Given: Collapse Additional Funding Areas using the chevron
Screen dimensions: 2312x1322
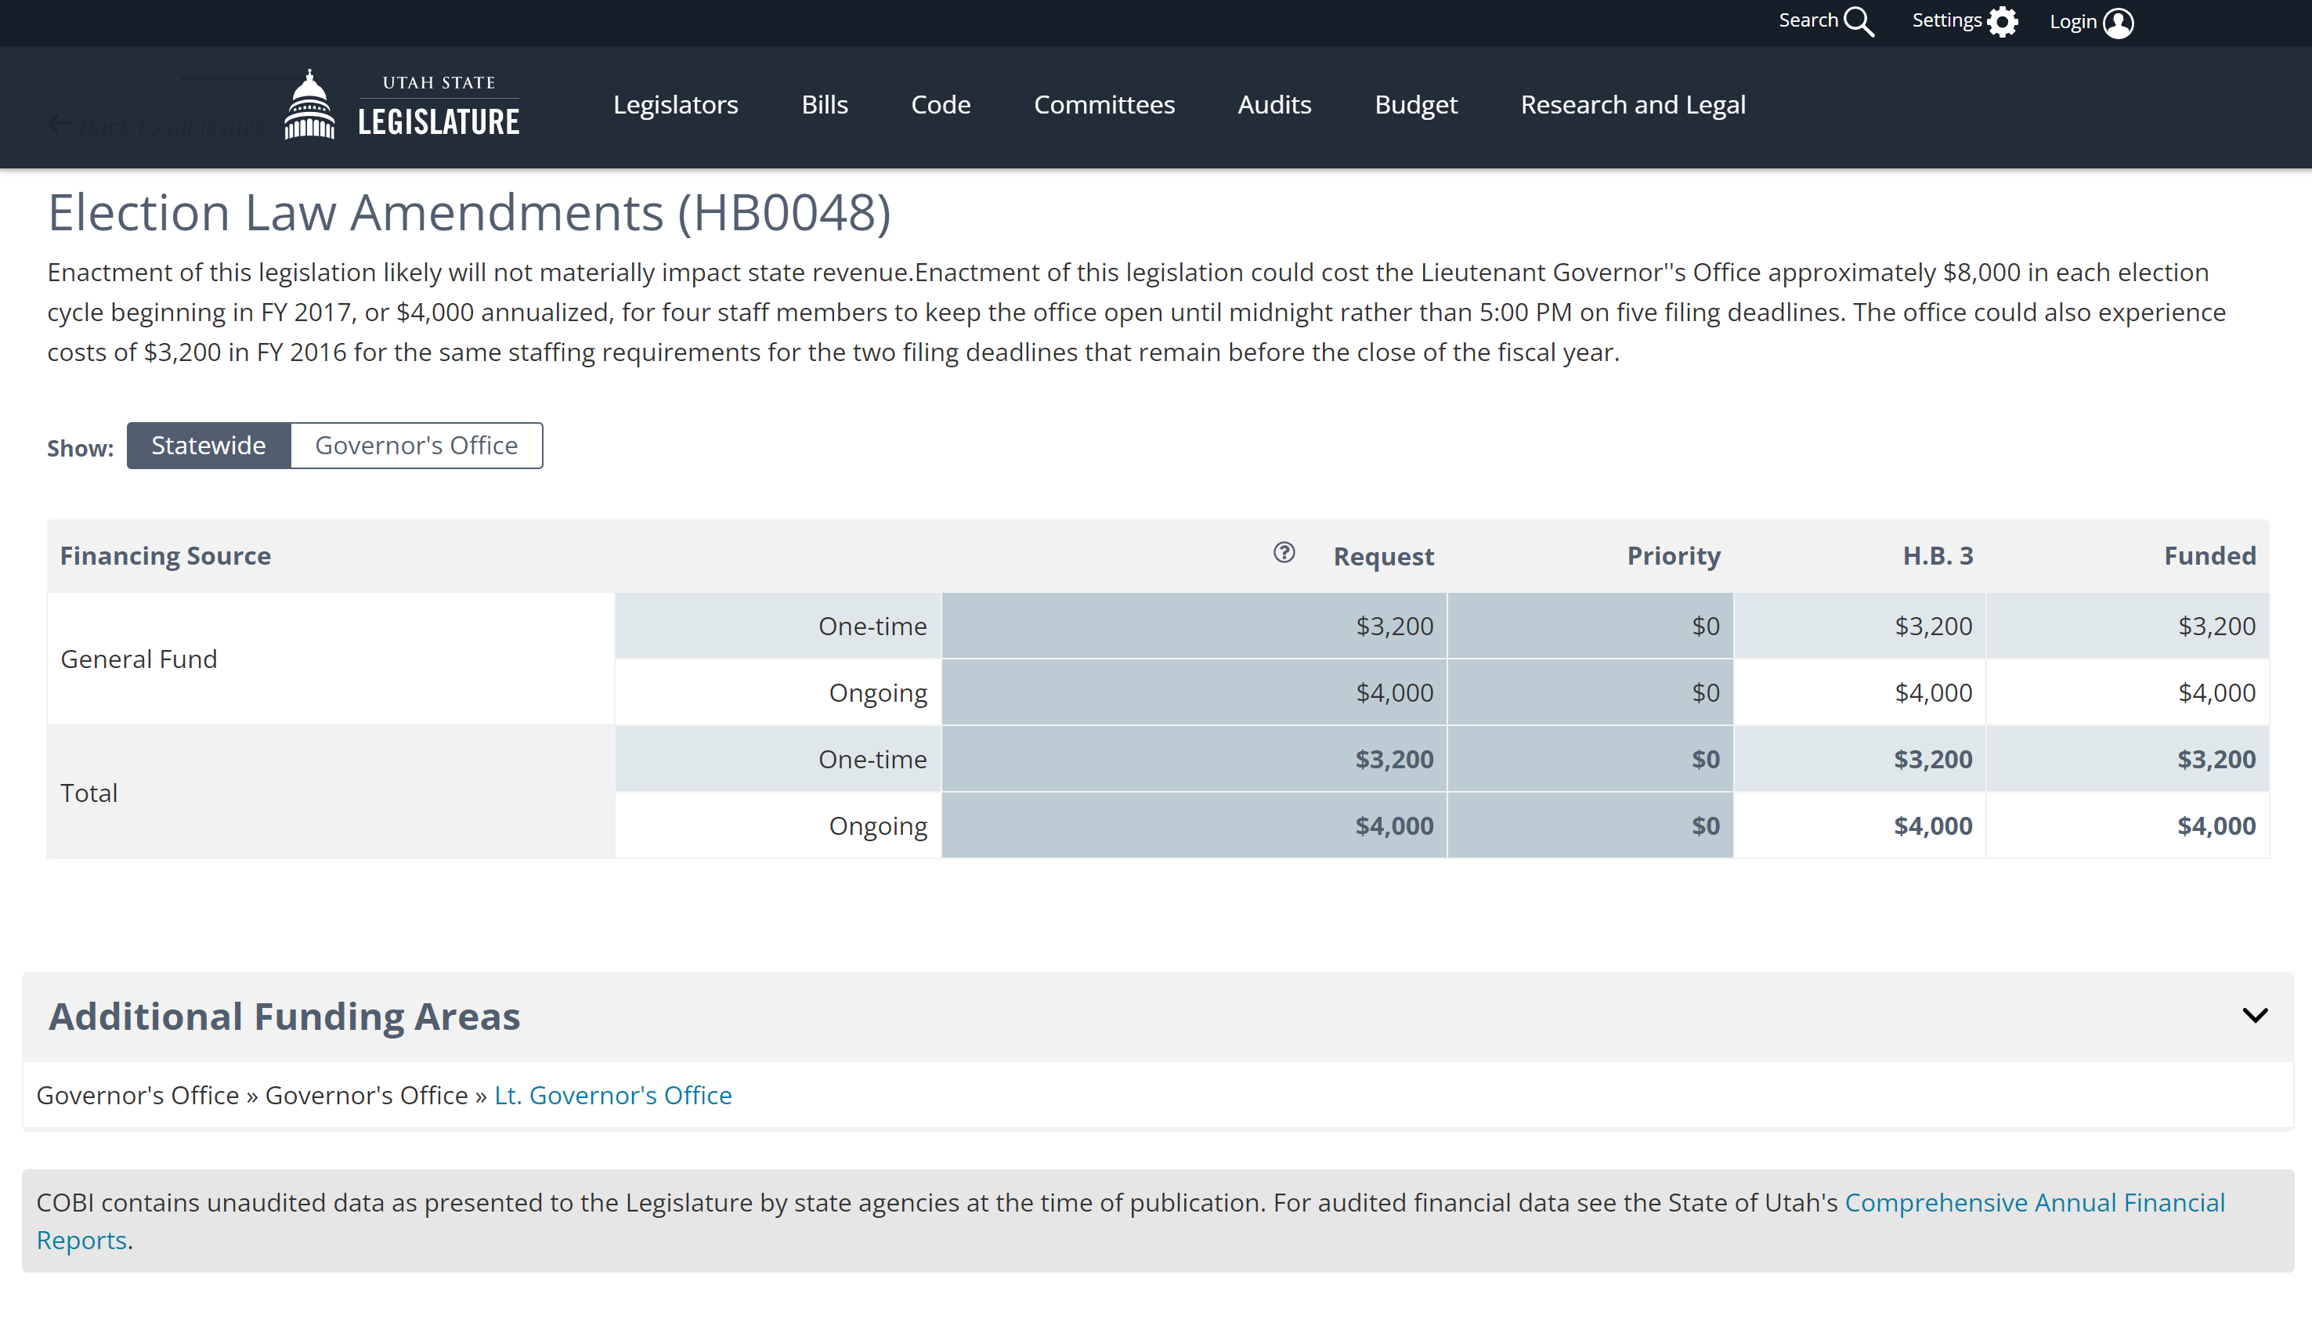Looking at the screenshot, I should point(2255,1015).
